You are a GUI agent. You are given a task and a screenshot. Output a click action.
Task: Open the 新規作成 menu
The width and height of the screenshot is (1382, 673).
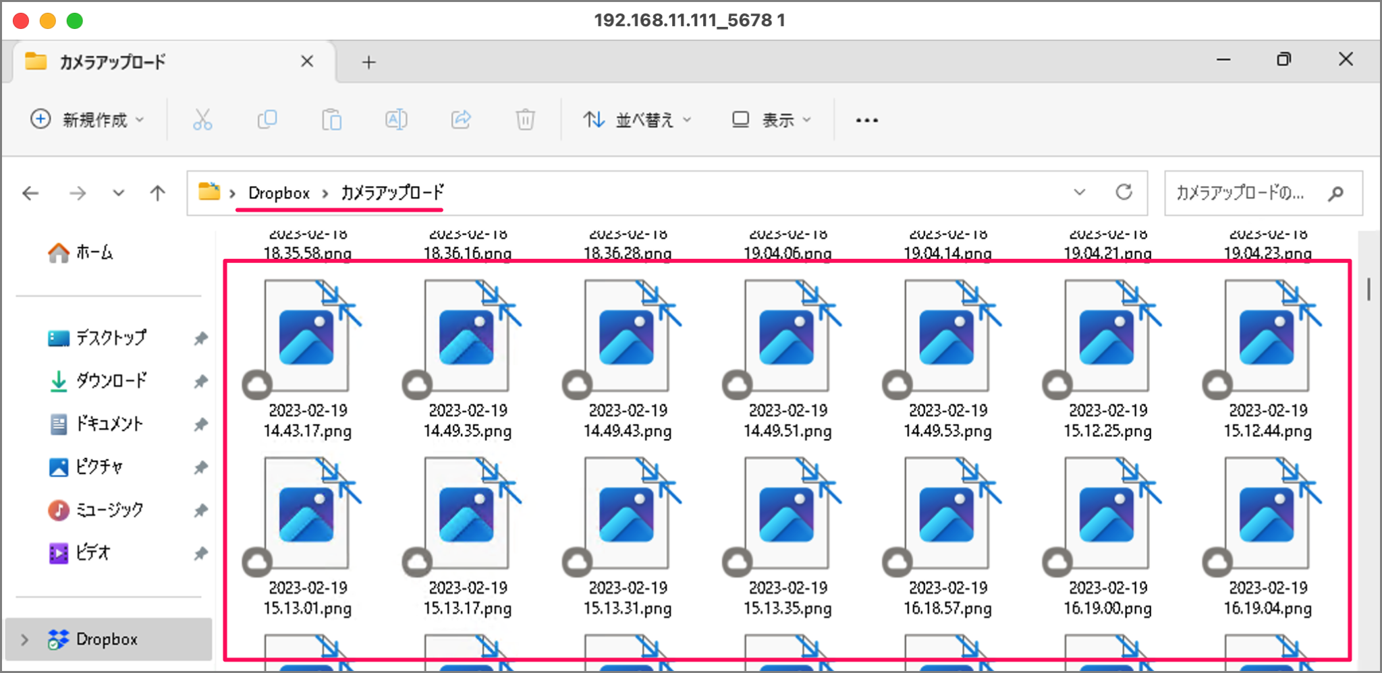pyautogui.click(x=86, y=119)
